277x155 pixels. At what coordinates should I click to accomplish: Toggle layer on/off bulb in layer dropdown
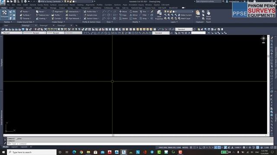tap(165, 12)
